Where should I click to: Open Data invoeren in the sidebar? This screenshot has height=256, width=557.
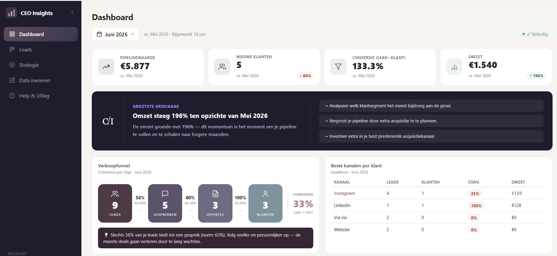[x=41, y=80]
